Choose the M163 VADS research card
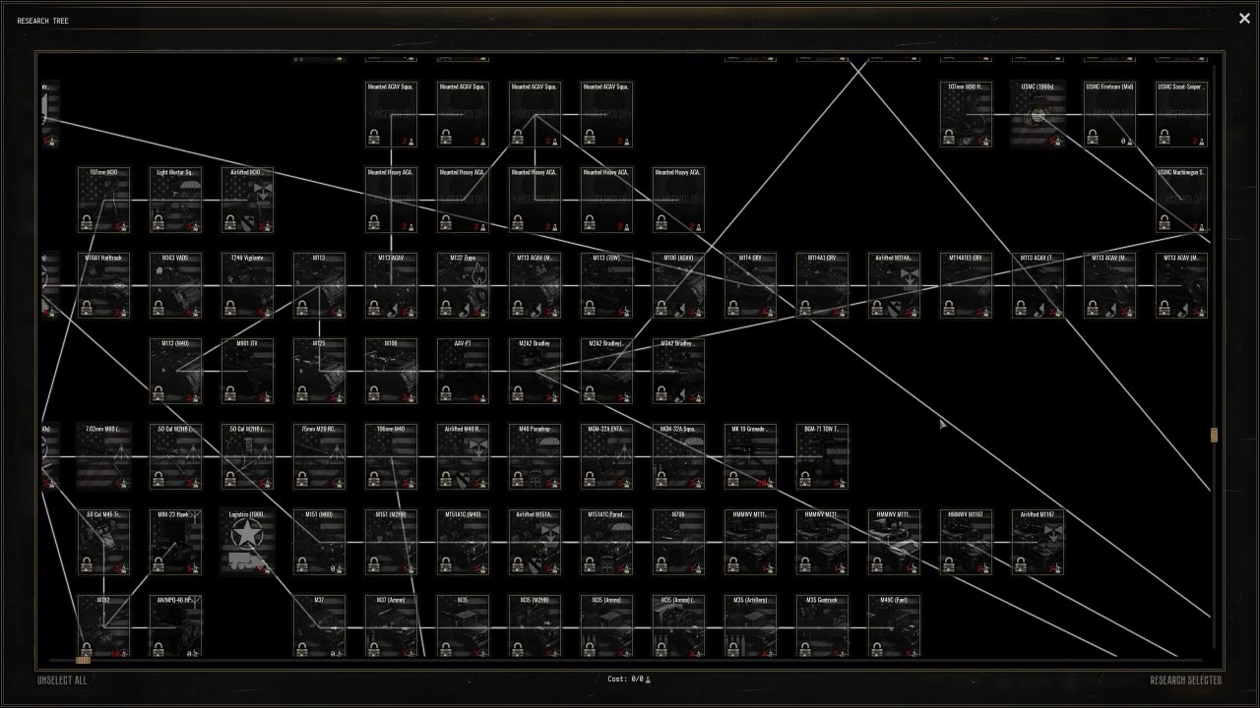This screenshot has width=1260, height=708. click(175, 285)
